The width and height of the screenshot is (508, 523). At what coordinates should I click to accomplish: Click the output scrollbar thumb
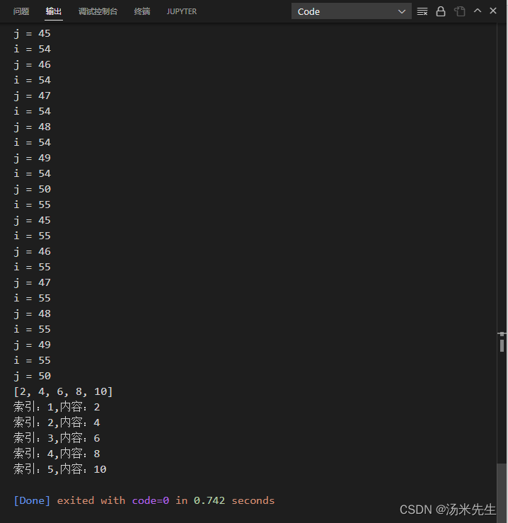click(502, 493)
